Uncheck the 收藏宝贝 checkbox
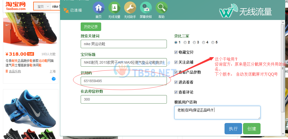This screenshot has height=139, width=288. pyautogui.click(x=176, y=52)
